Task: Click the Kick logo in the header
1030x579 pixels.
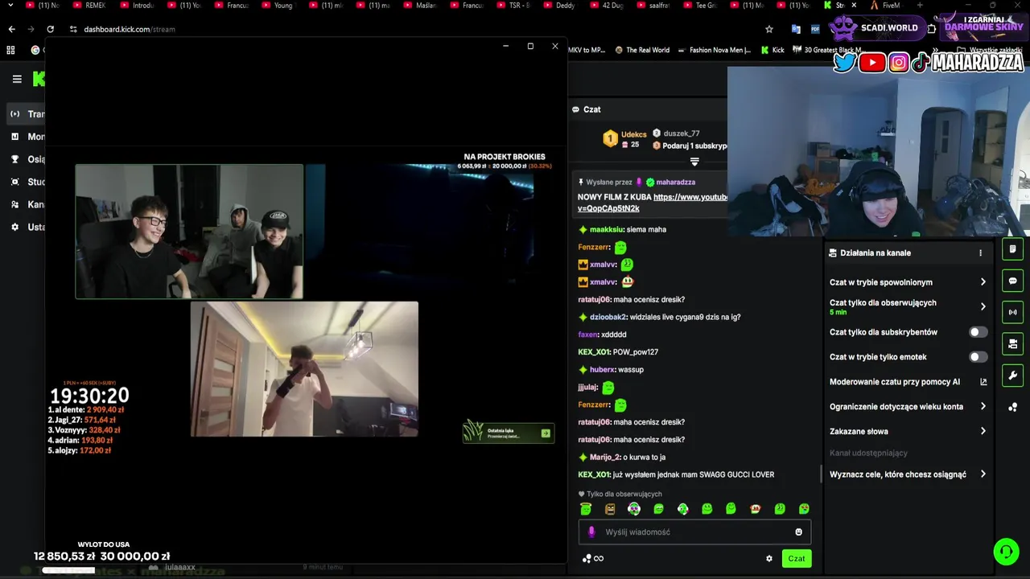Action: pyautogui.click(x=39, y=79)
